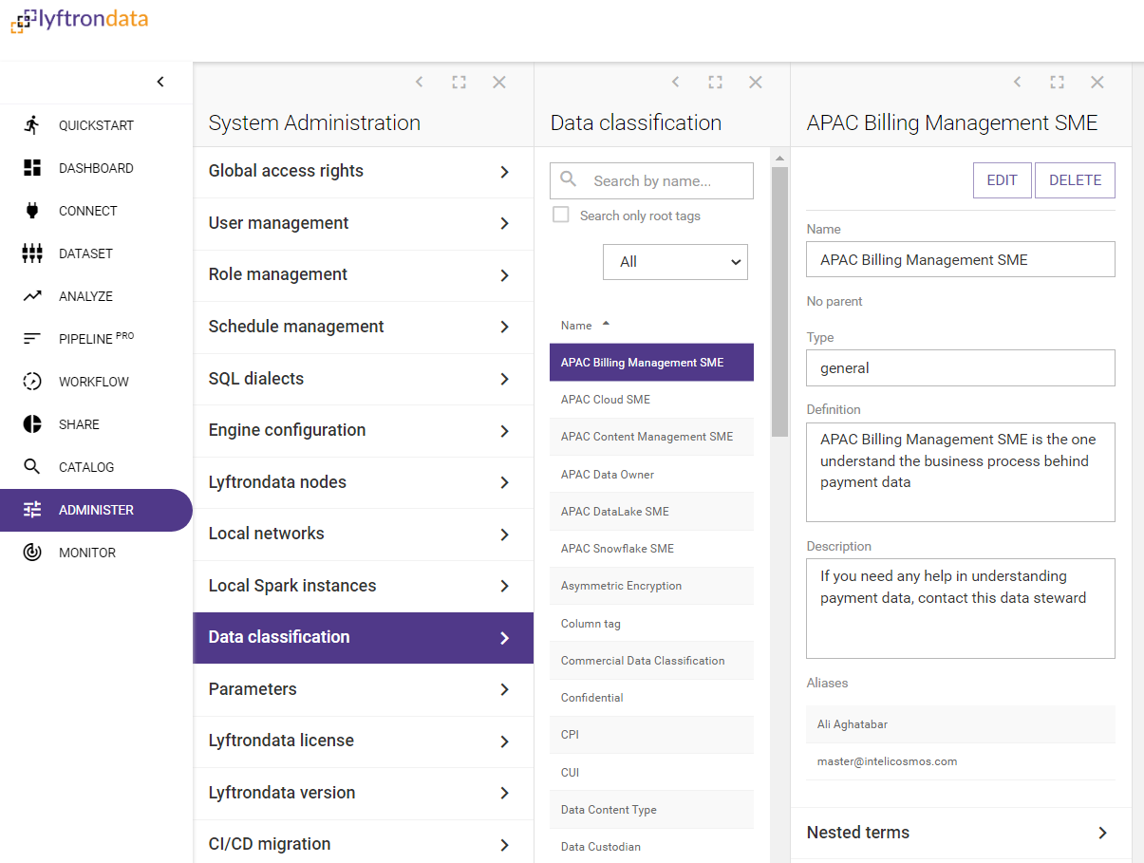1144x863 pixels.
Task: Open Local networks settings
Action: tap(363, 534)
